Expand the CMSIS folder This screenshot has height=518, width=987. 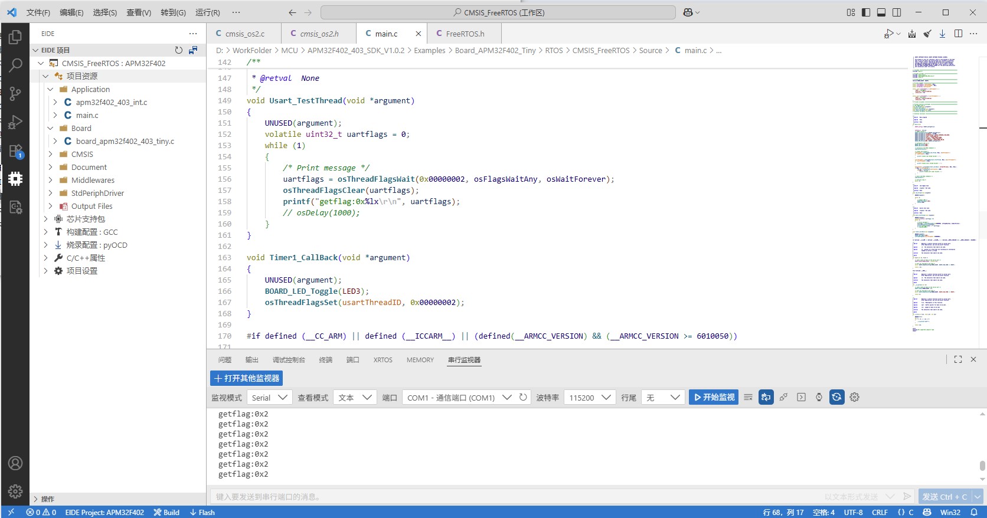(50, 154)
